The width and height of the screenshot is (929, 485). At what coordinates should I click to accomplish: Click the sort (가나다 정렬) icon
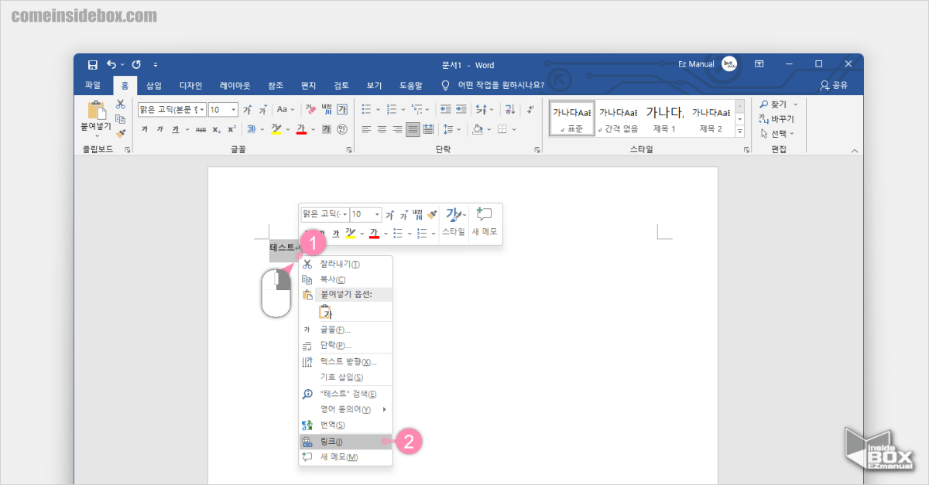(x=511, y=110)
